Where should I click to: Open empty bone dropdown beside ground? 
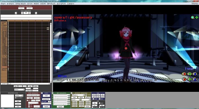(86, 100)
